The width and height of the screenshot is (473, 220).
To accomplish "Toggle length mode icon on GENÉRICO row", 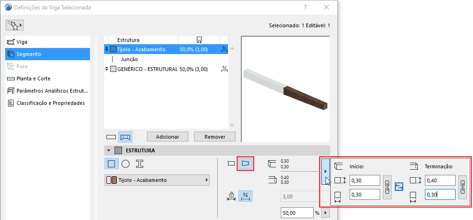I will [x=224, y=69].
